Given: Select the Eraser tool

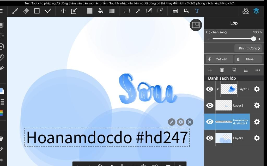Looking at the screenshot, I should tap(26, 11).
